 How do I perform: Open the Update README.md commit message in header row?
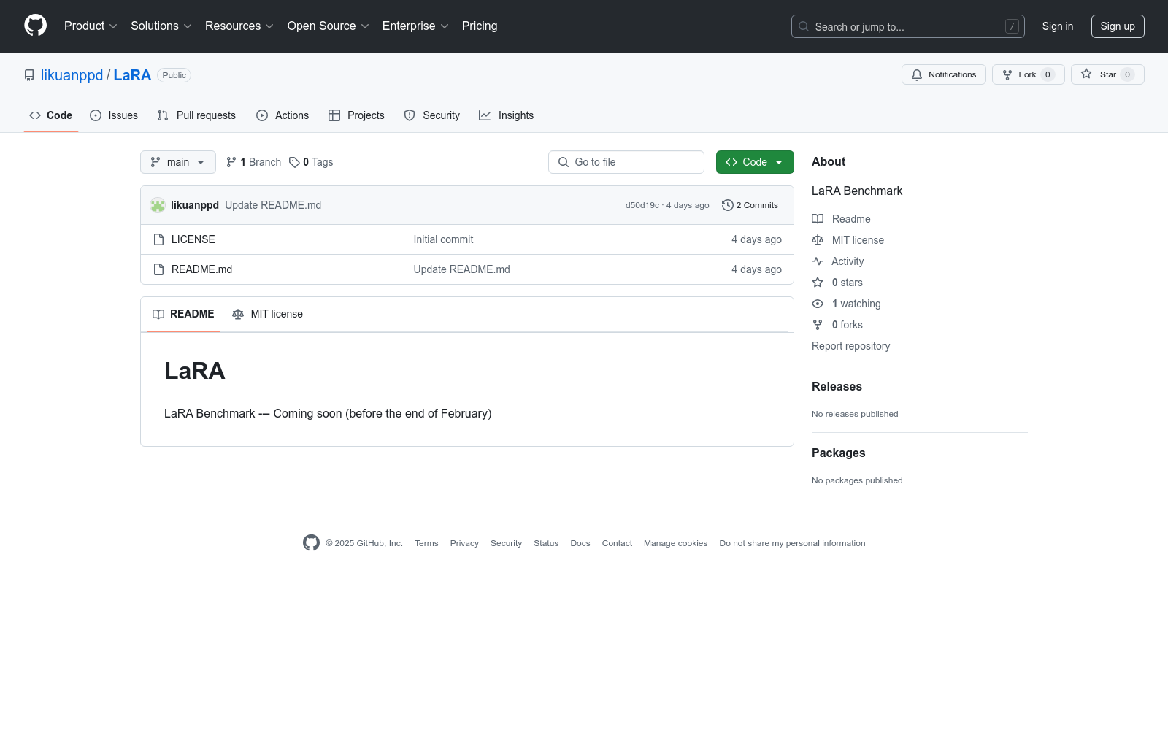(273, 205)
